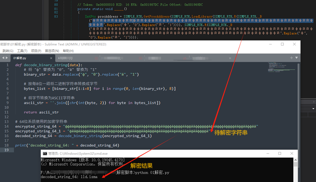
Task: Click the print statement on line 18
Action: [x=67, y=145]
